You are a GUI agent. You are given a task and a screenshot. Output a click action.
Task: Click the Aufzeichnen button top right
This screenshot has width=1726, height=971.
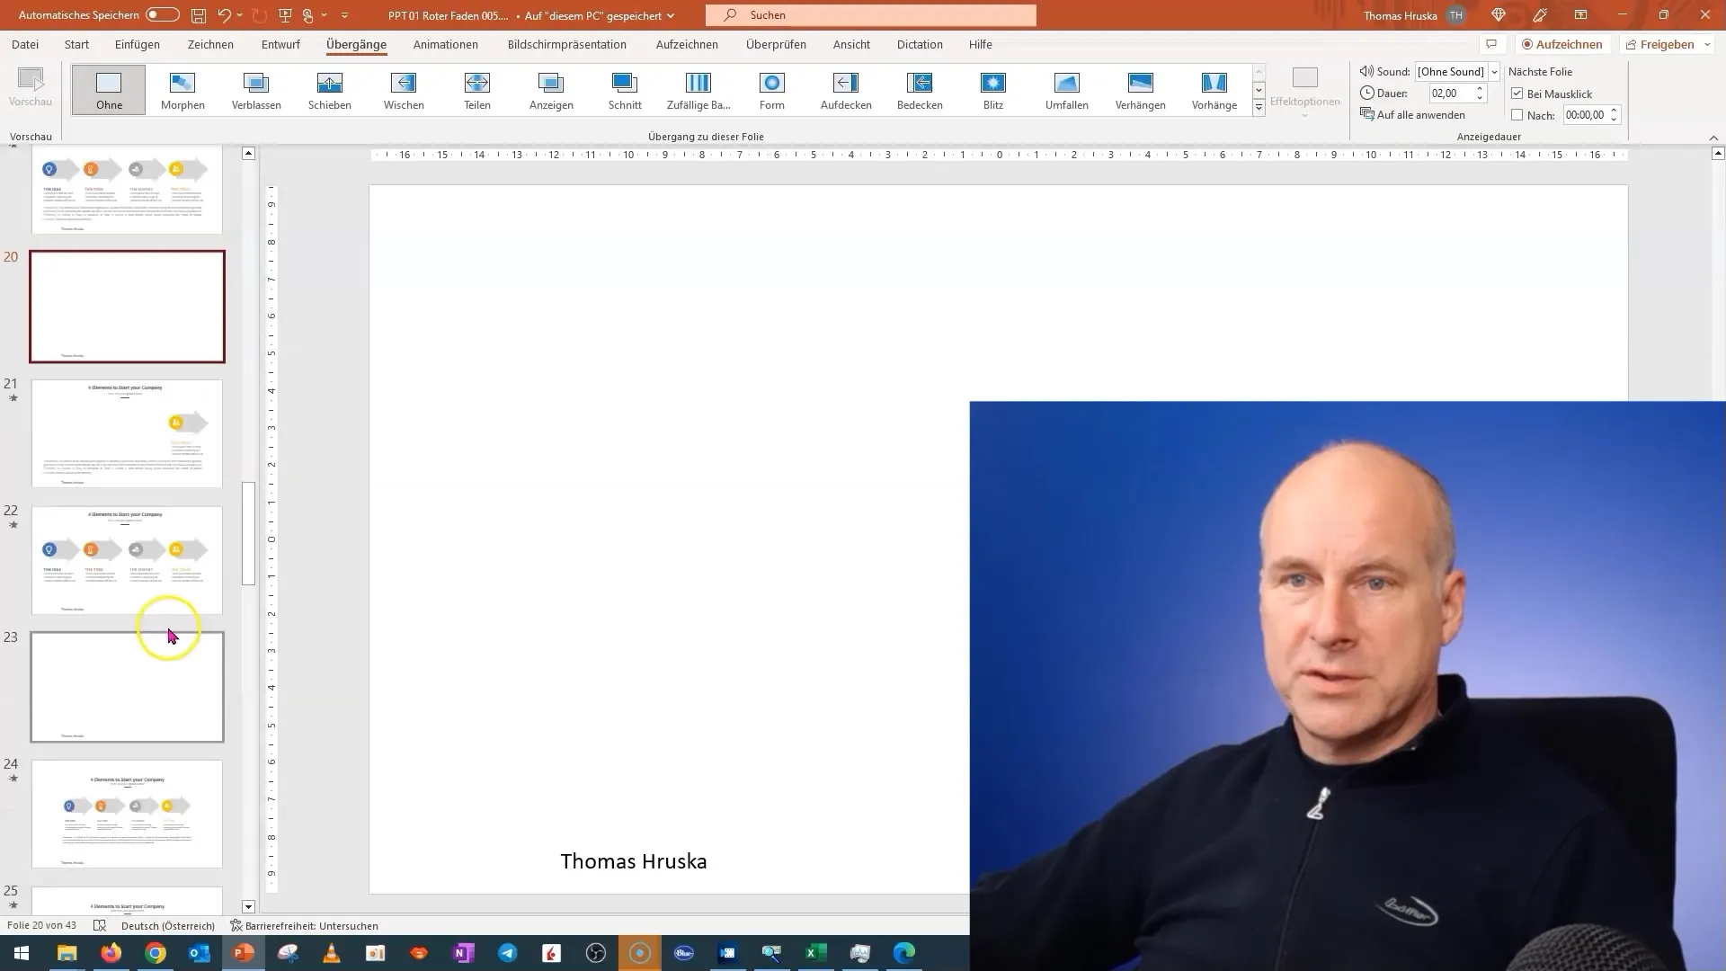coord(1561,44)
